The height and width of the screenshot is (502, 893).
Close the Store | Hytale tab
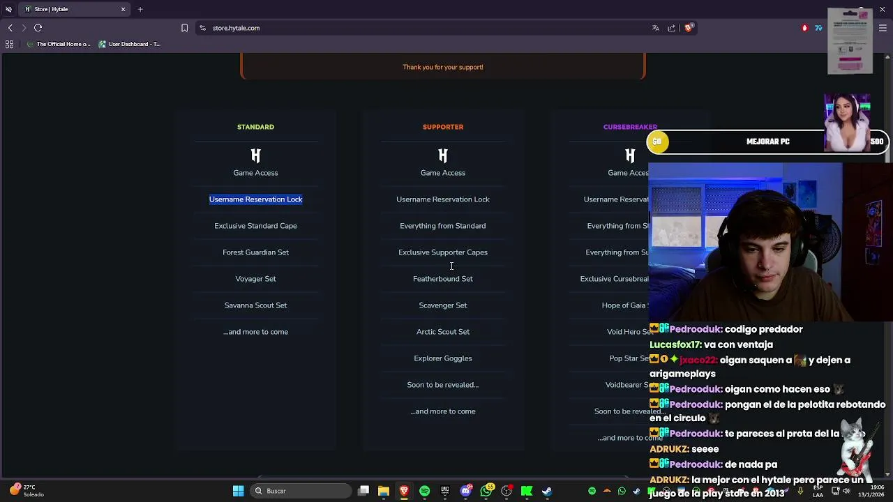pyautogui.click(x=123, y=9)
